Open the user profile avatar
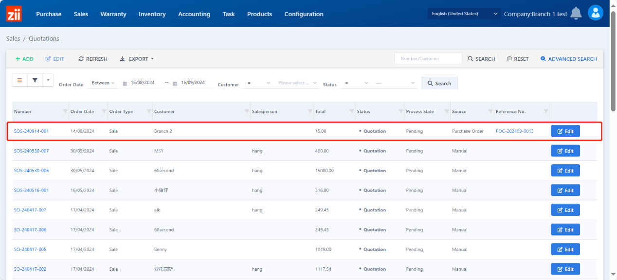Viewport: 617px width, 280px height. [x=595, y=13]
